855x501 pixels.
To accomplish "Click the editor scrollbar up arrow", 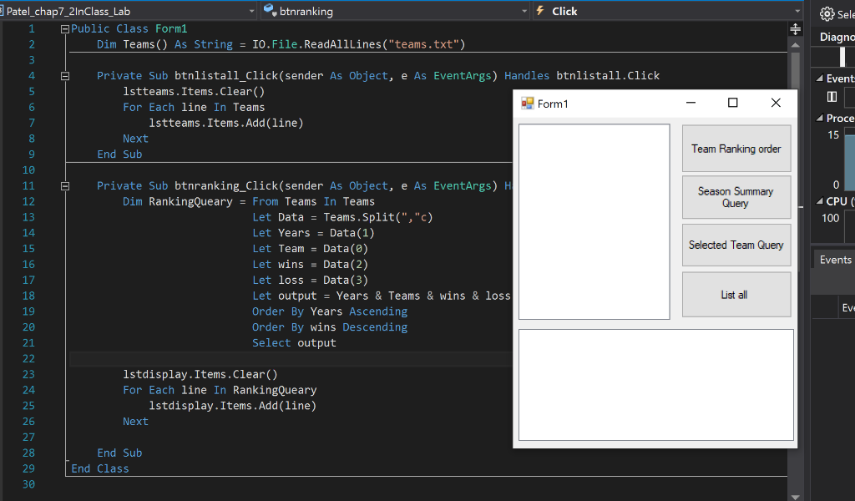I will [x=795, y=44].
